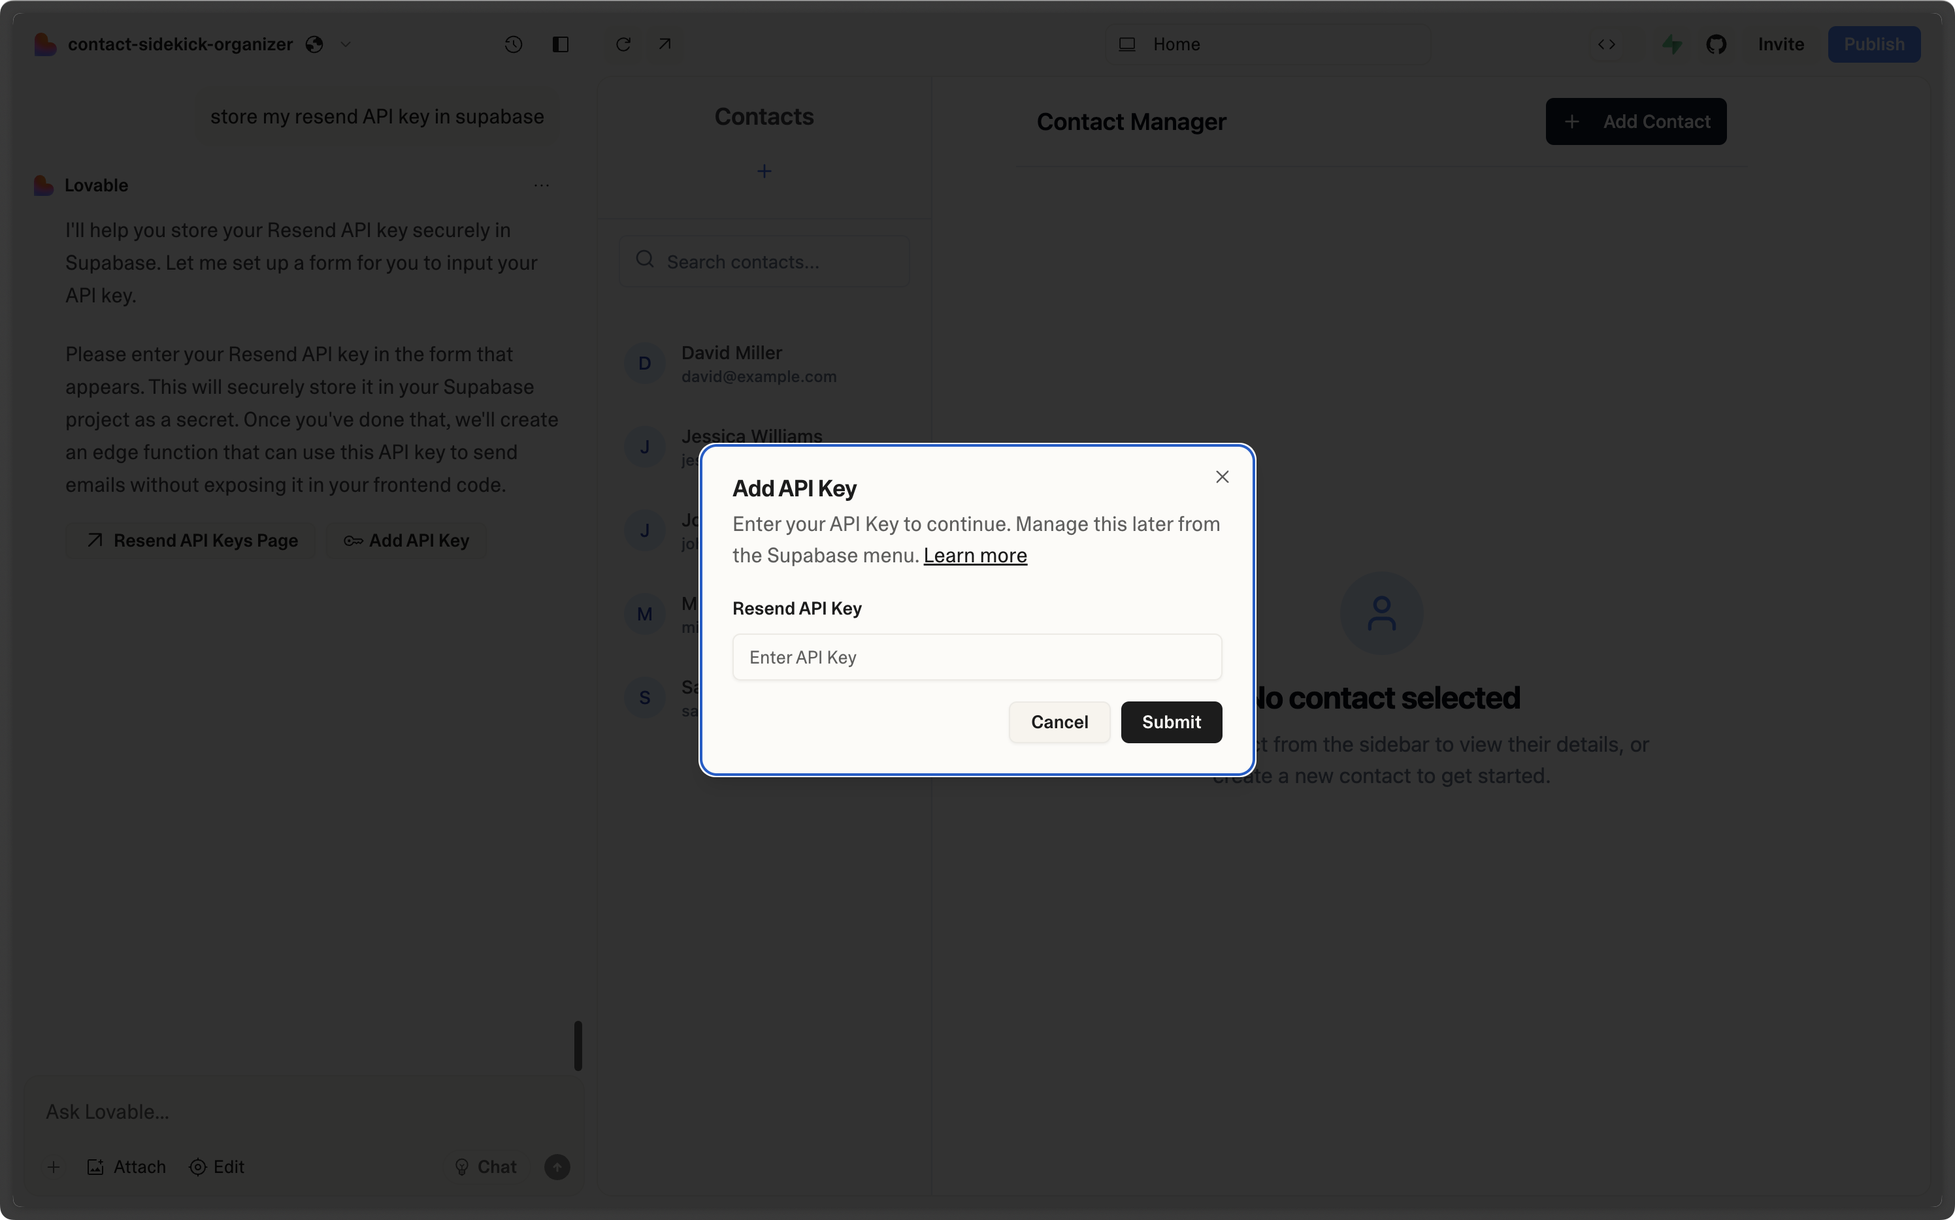Open the Learn more link
Screen dimensions: 1955x1220
[975, 555]
